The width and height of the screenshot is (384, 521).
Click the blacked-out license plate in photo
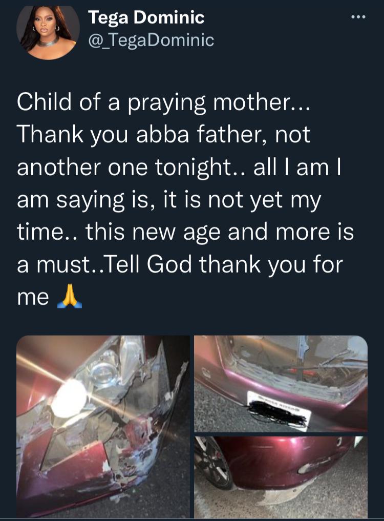279,412
